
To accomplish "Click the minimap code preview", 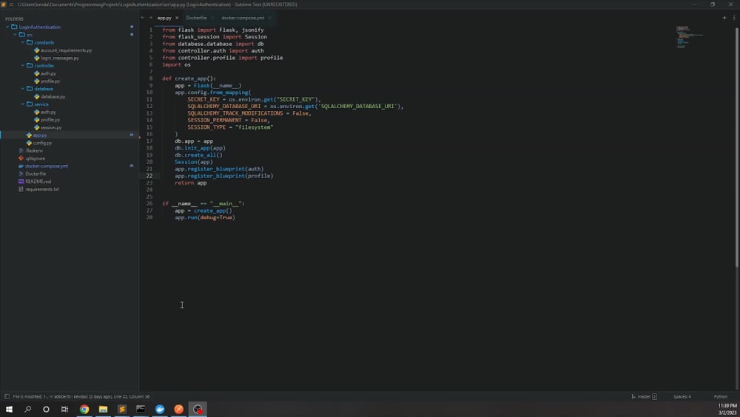I will click(689, 37).
